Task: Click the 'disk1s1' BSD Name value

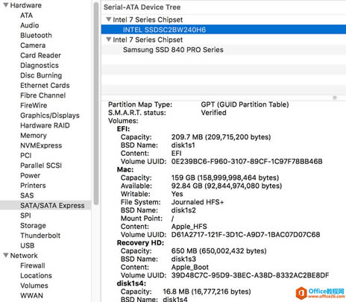Action: 183,145
